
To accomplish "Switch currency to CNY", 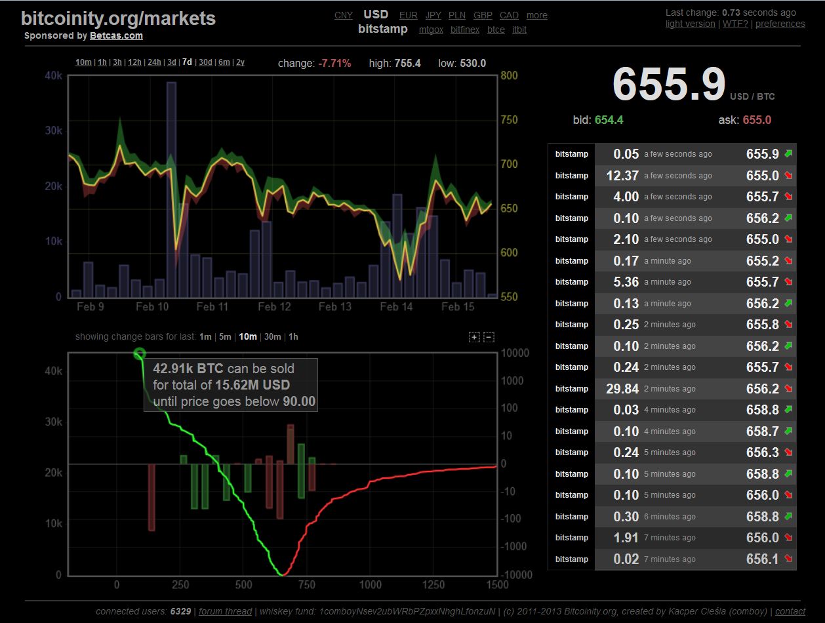I will (x=344, y=15).
